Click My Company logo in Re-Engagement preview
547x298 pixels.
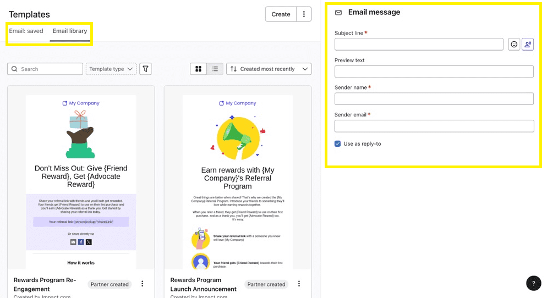(81, 103)
